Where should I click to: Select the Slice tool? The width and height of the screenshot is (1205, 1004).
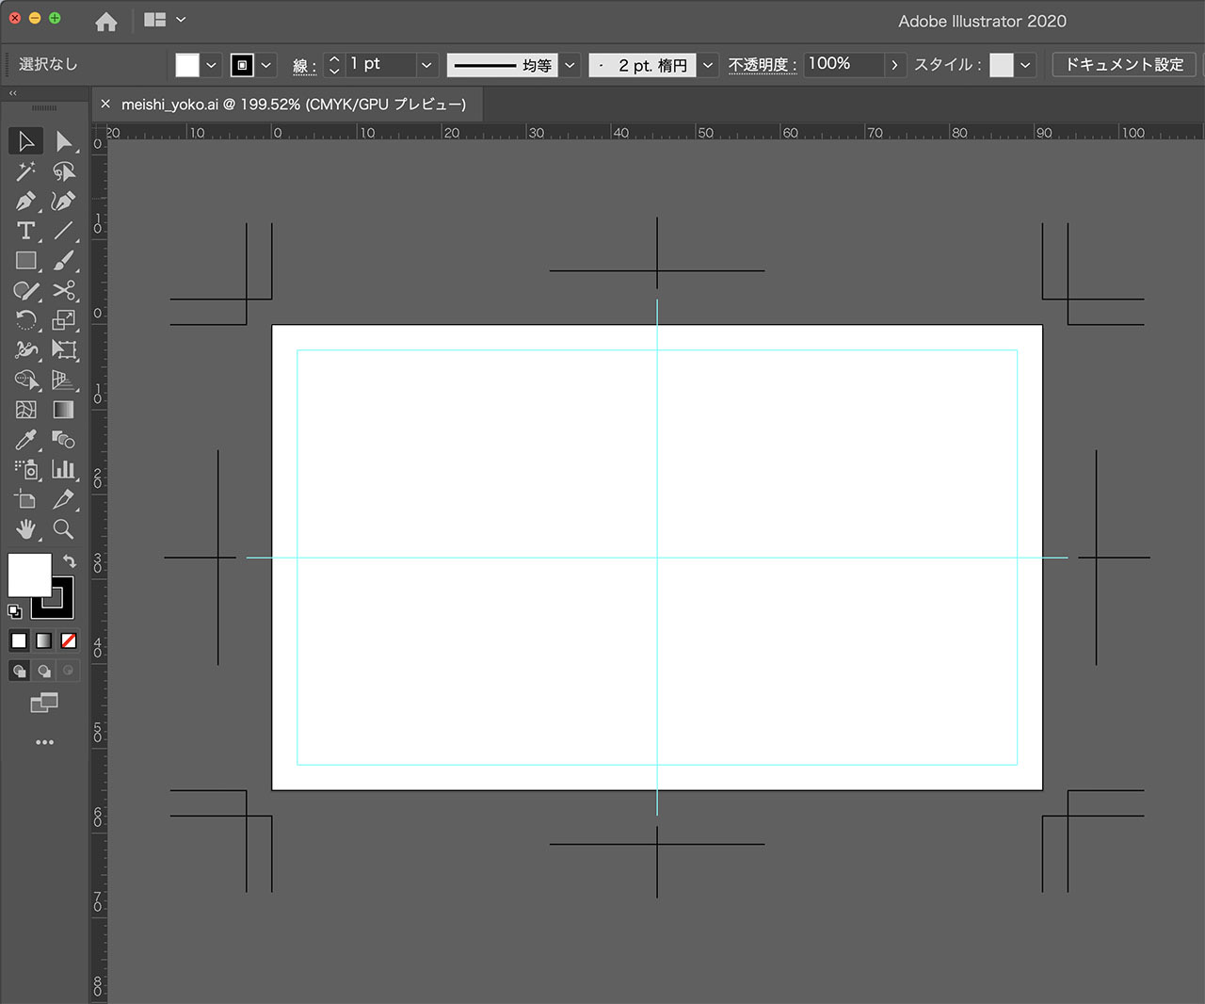(63, 499)
